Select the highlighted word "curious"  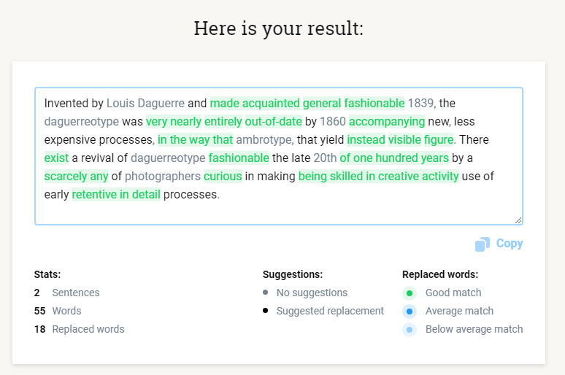pos(223,176)
